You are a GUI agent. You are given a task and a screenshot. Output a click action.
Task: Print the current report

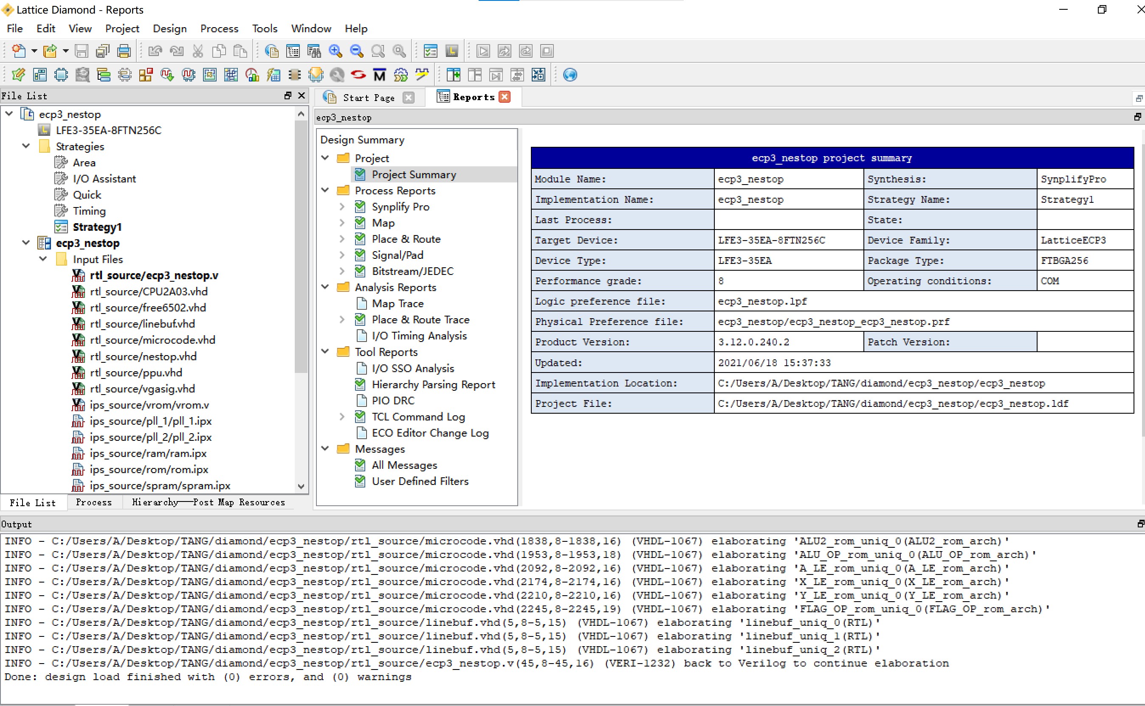click(124, 51)
